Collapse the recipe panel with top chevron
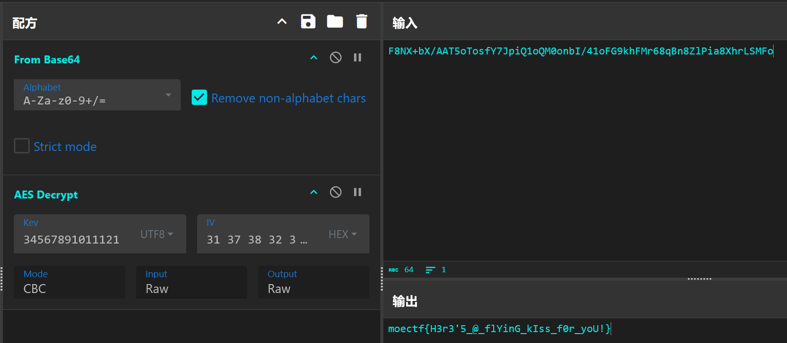The height and width of the screenshot is (343, 787). 282,21
